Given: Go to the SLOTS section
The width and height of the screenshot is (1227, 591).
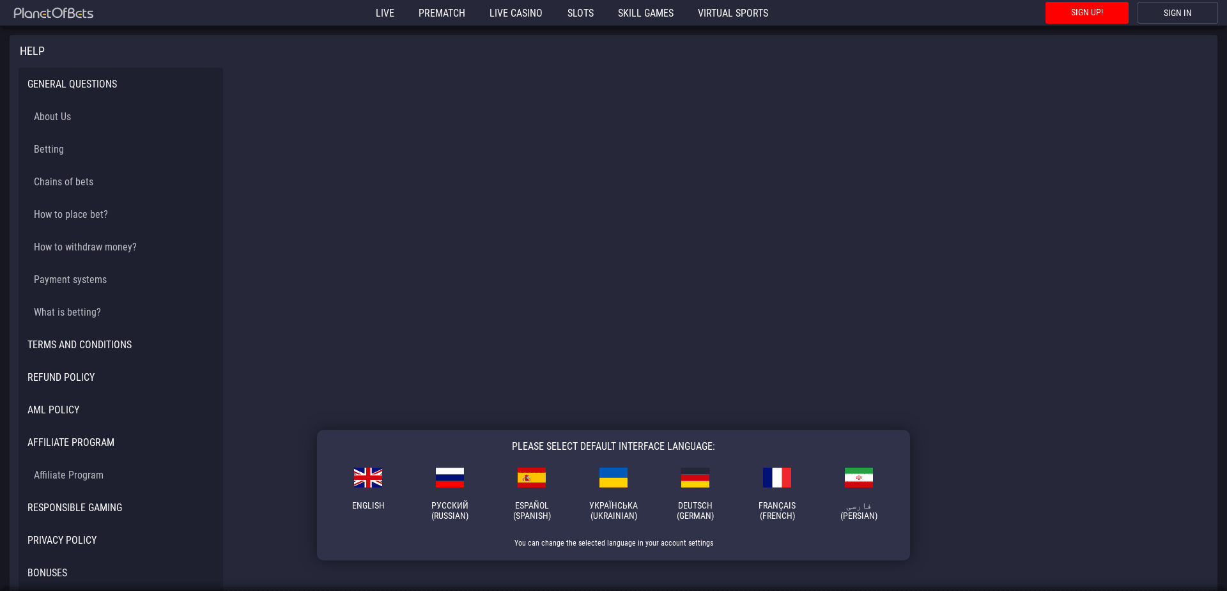Looking at the screenshot, I should [x=580, y=13].
